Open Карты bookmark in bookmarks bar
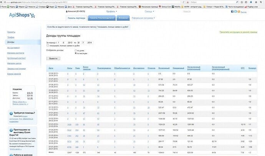 click(11, 7)
